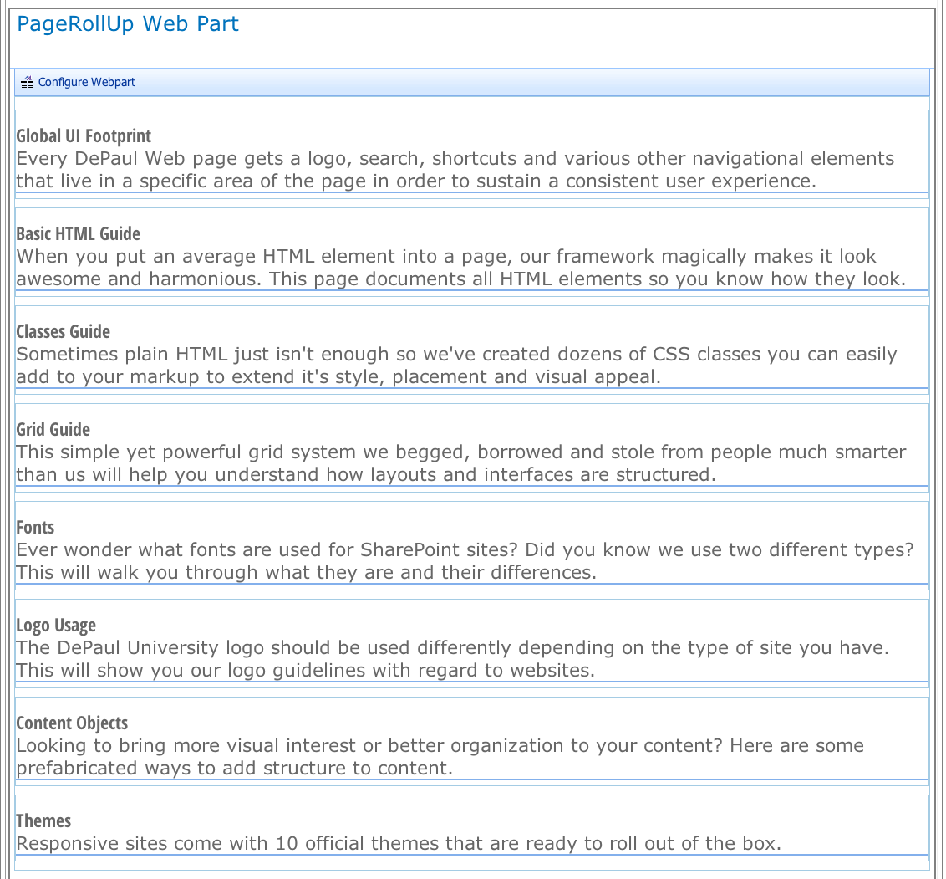
Task: Open the Logo Usage guidelines entry
Action: point(56,625)
